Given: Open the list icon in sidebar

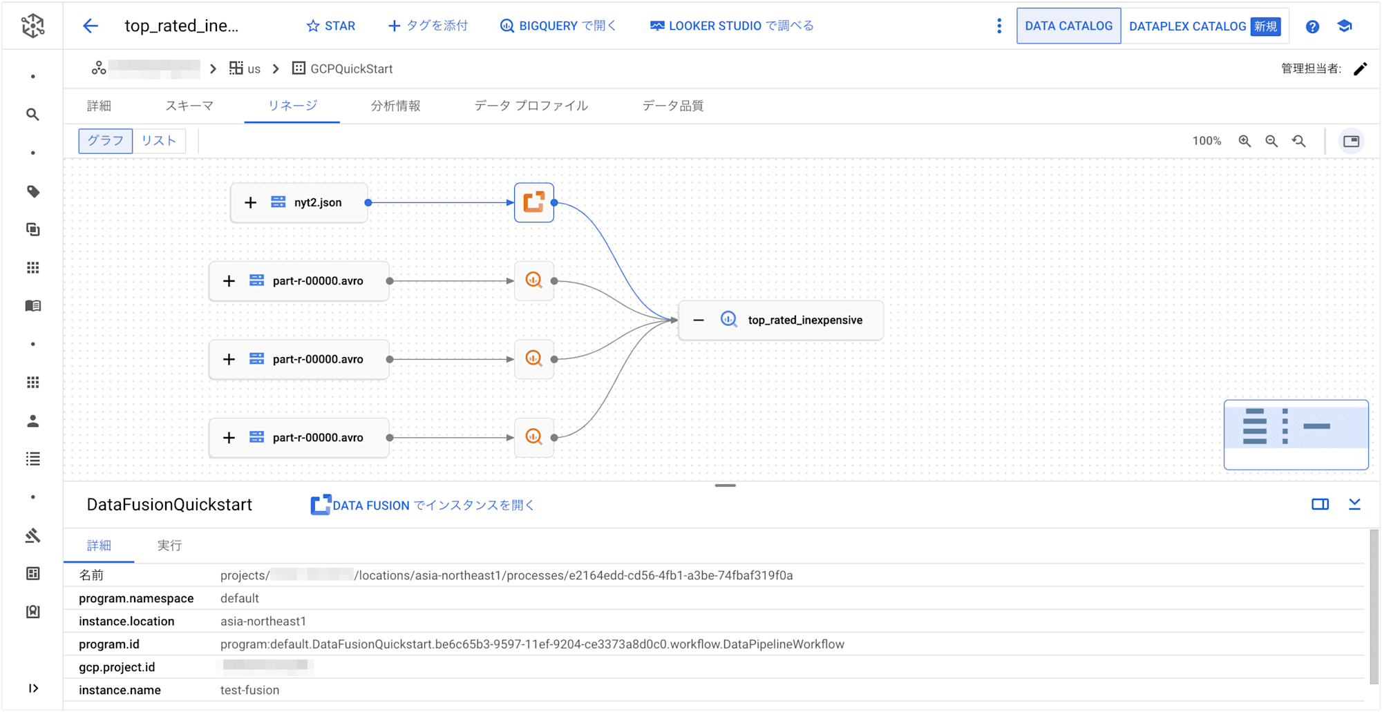Looking at the screenshot, I should (32, 459).
